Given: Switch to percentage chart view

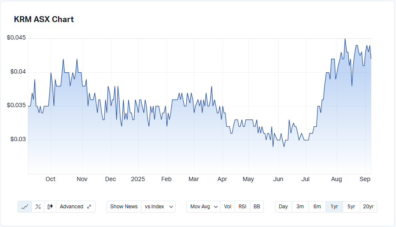Looking at the screenshot, I should coord(38,207).
